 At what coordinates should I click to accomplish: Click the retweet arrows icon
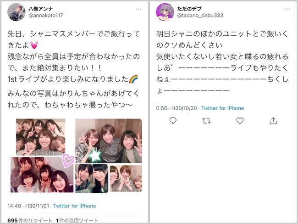(206, 121)
